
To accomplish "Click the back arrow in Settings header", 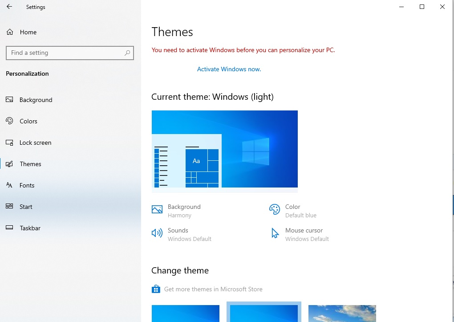I will coord(9,7).
